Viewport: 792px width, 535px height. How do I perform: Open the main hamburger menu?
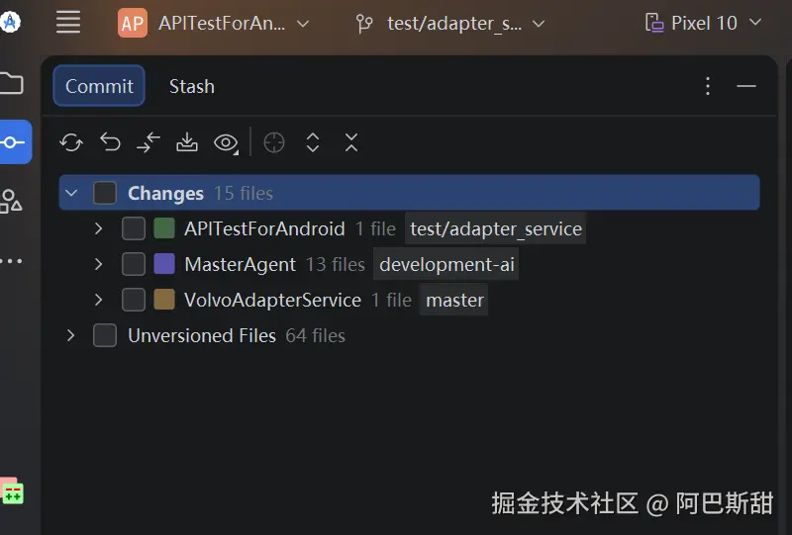click(68, 22)
